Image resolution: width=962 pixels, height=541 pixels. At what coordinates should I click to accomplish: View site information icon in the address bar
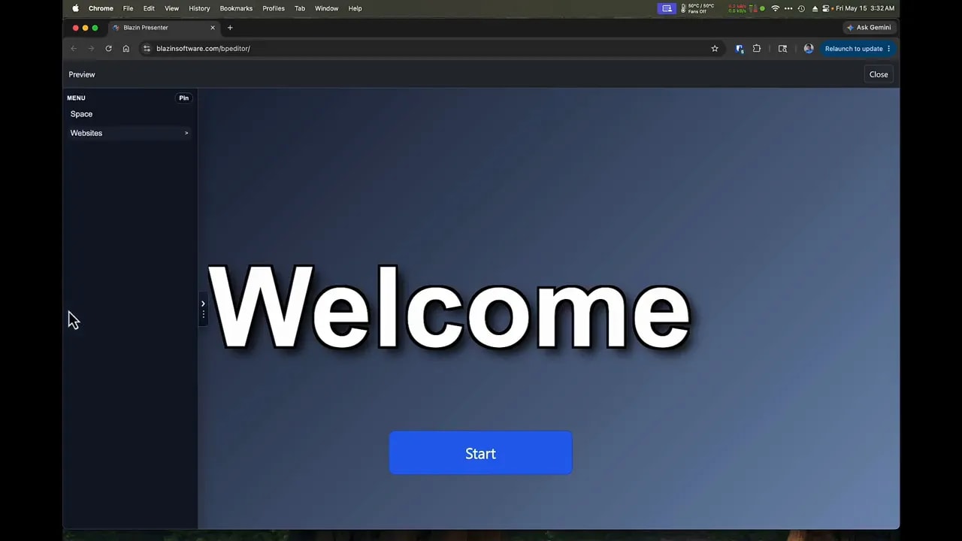(147, 49)
